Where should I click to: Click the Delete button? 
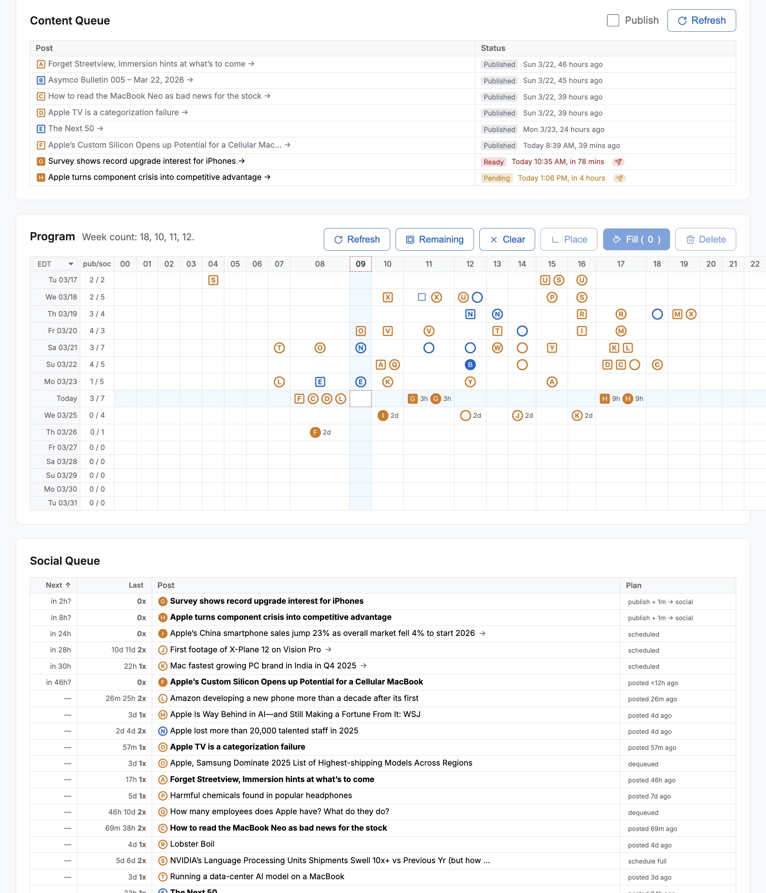(x=705, y=239)
